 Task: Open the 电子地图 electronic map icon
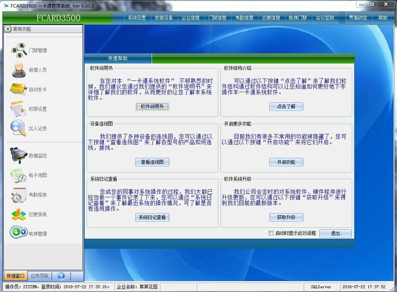pyautogui.click(x=18, y=175)
